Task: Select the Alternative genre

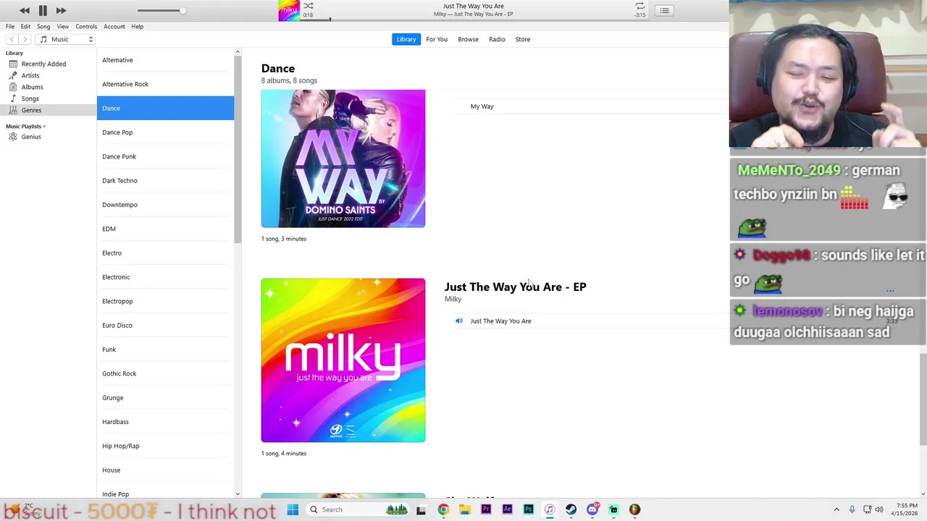Action: (165, 60)
